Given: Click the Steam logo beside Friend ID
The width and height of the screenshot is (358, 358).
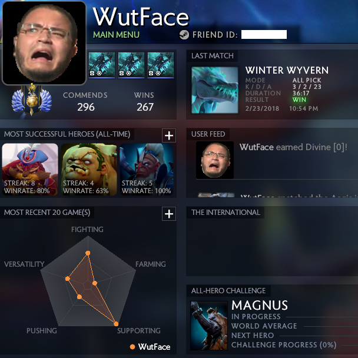Looking at the screenshot, I should point(184,35).
